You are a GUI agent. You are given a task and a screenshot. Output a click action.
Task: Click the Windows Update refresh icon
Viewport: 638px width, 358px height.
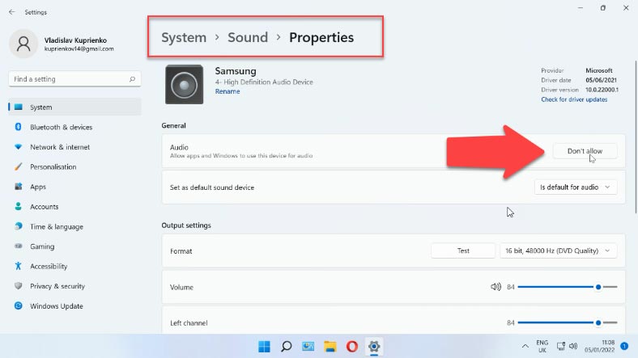[19, 305]
